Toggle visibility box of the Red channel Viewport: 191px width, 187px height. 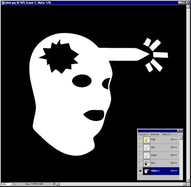click(x=140, y=148)
